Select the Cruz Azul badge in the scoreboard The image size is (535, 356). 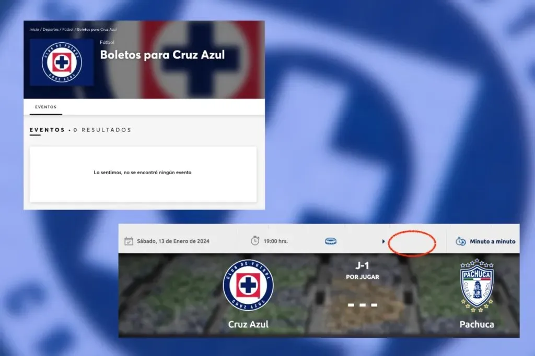[248, 286]
